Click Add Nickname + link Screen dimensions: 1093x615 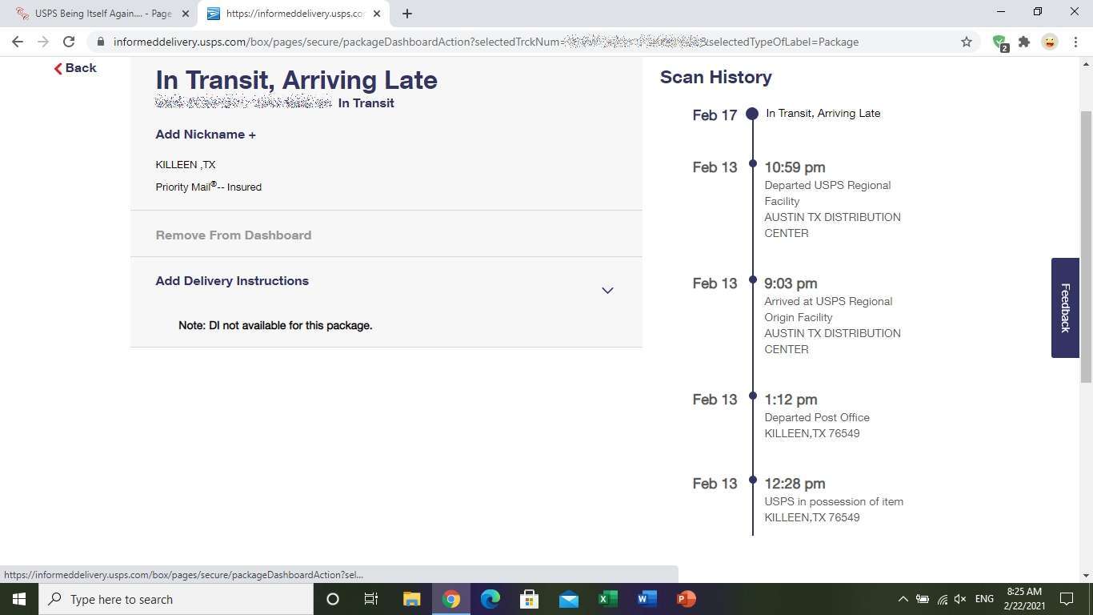206,135
